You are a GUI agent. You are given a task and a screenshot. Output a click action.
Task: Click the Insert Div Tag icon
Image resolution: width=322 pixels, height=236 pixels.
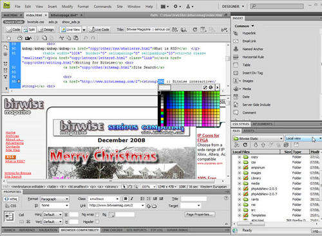pyautogui.click(x=236, y=73)
